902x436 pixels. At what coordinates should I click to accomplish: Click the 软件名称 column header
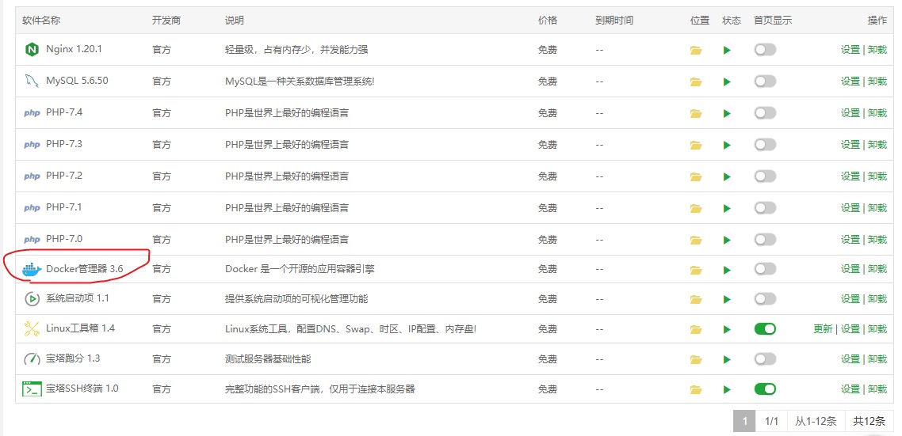[x=41, y=21]
